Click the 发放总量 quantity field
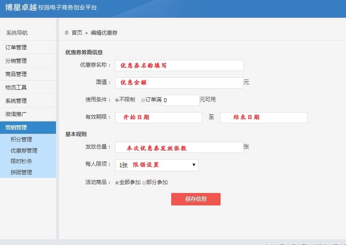Viewport: 346px width, 245px height. (x=179, y=148)
